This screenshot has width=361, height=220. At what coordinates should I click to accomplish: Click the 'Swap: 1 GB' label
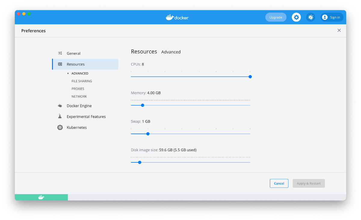coord(140,122)
